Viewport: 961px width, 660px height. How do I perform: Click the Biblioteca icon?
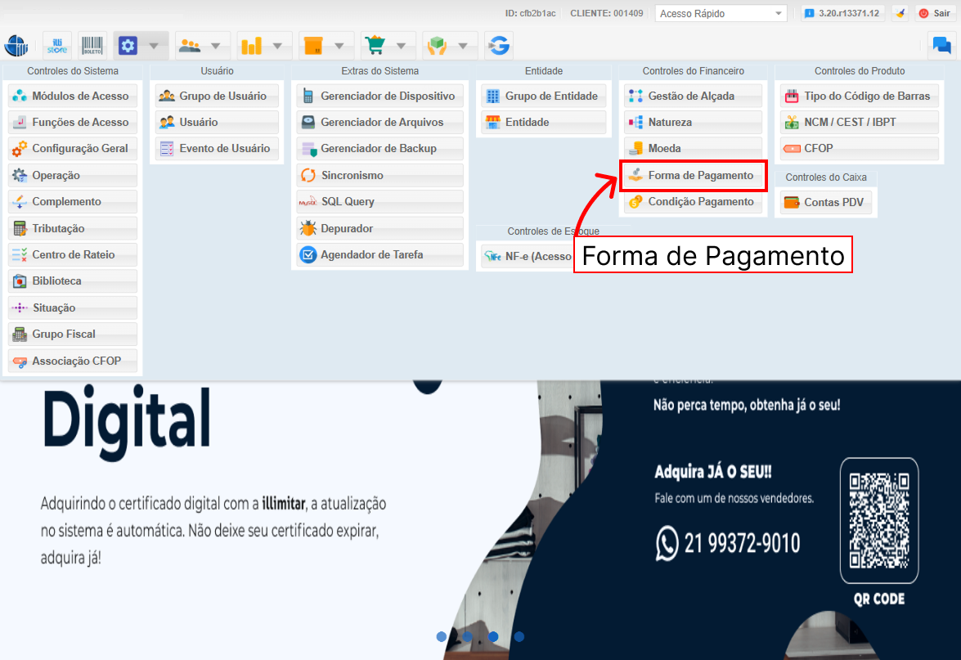pos(20,281)
